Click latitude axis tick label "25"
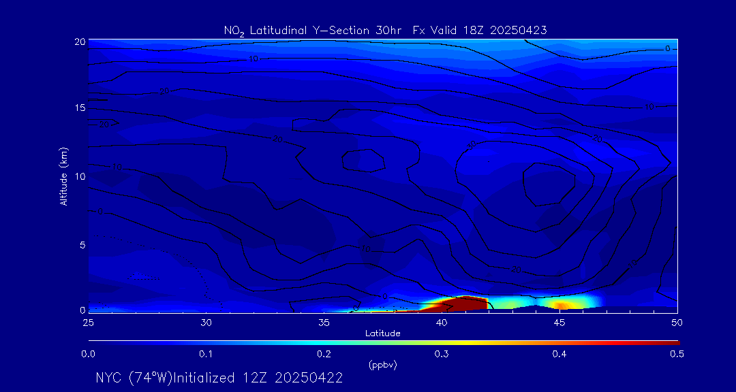736x392 pixels. click(x=88, y=323)
